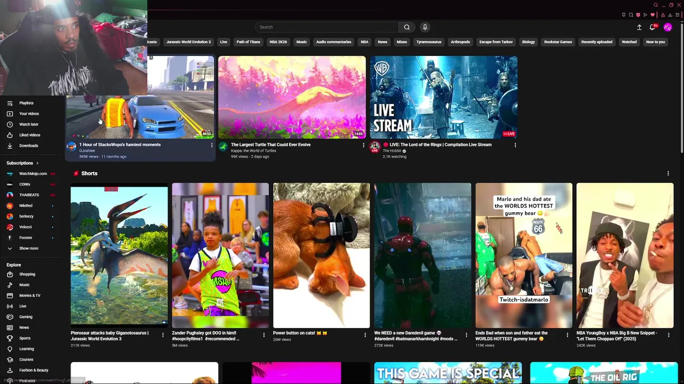Click the browser pinboards icon
The image size is (684, 384).
pos(624,14)
